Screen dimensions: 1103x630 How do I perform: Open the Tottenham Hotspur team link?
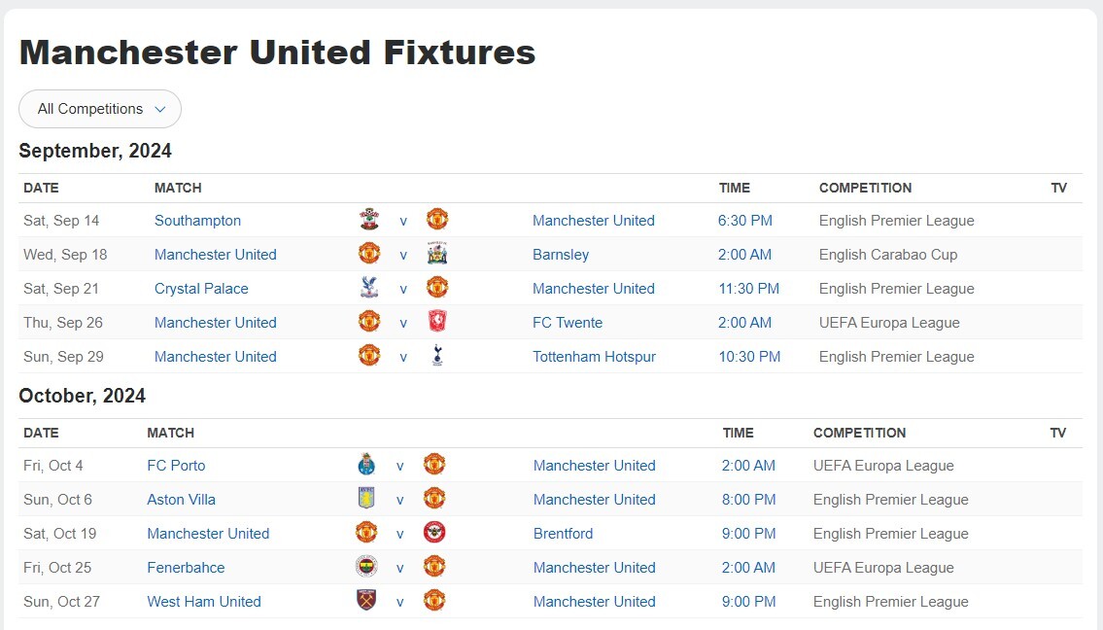click(594, 357)
